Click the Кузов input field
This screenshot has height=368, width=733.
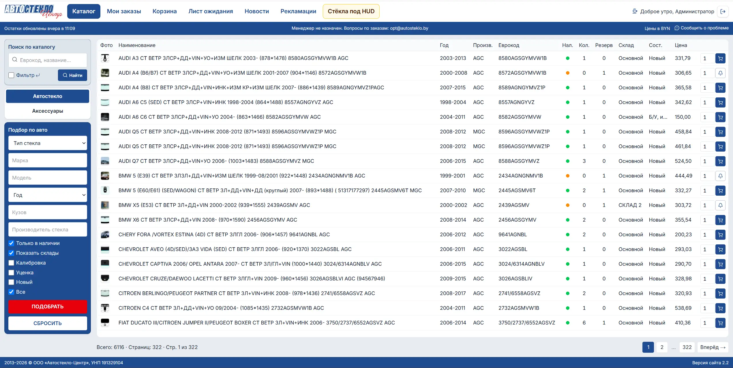48,212
